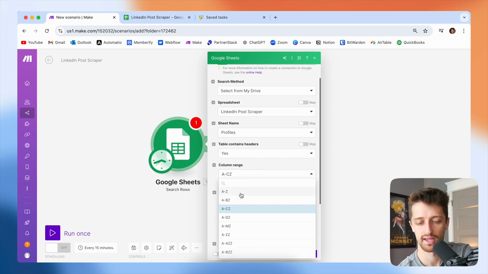Open the Spreadsheet dropdown
488x274 pixels.
pos(266,112)
